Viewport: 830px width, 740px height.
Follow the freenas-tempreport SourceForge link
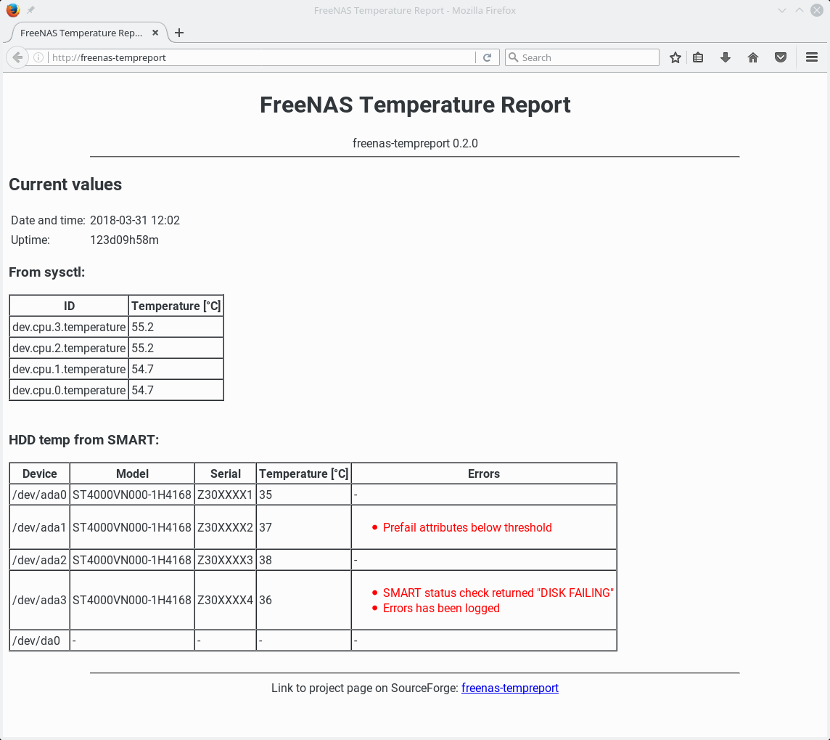(x=510, y=688)
